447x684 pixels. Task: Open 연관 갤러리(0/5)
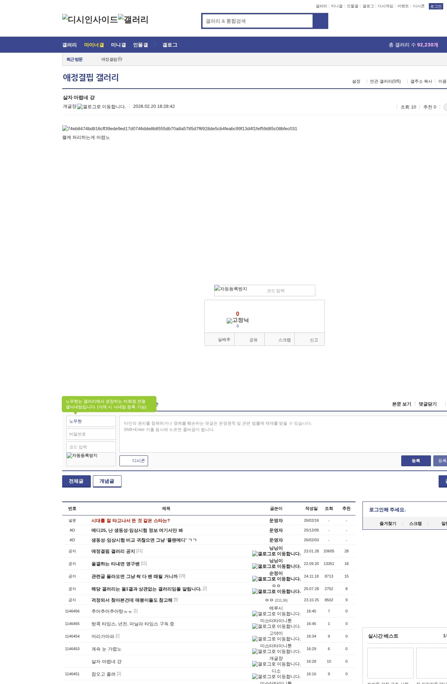385,81
